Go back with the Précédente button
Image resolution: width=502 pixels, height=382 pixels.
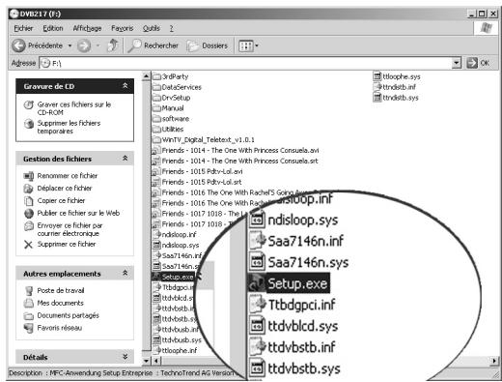tap(38, 45)
